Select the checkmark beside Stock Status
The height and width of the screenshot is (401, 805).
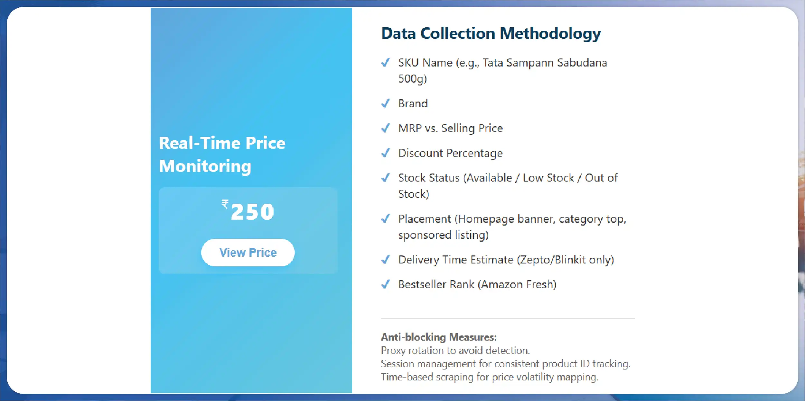point(385,178)
